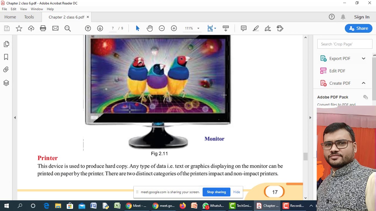
Task: Switch to the Tools tab
Action: (x=29, y=17)
